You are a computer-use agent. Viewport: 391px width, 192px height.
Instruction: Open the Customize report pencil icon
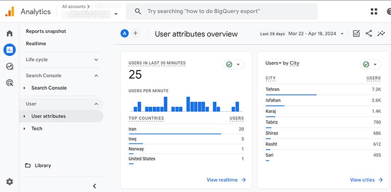(x=357, y=33)
